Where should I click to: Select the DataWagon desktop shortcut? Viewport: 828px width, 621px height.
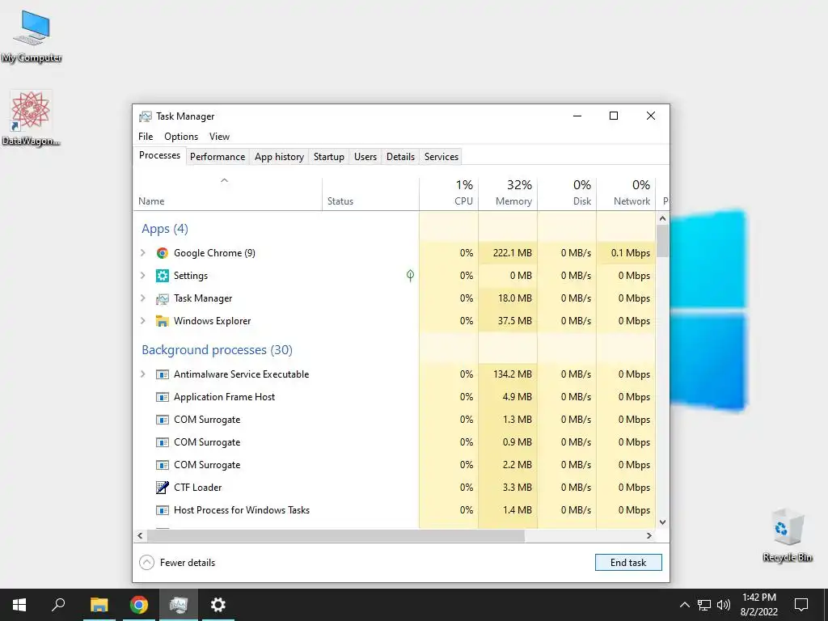(32, 118)
